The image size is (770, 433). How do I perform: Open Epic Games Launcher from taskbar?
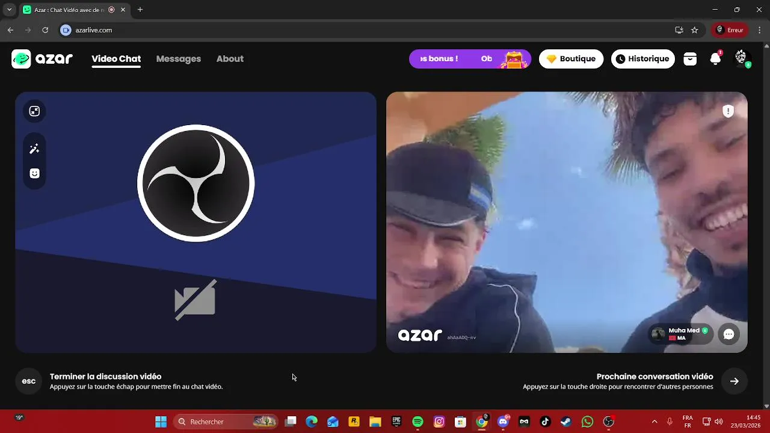(x=396, y=422)
